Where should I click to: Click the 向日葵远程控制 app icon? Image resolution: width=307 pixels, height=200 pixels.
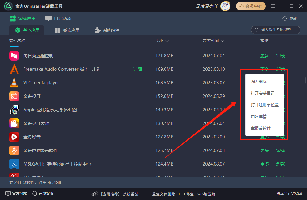click(14, 56)
